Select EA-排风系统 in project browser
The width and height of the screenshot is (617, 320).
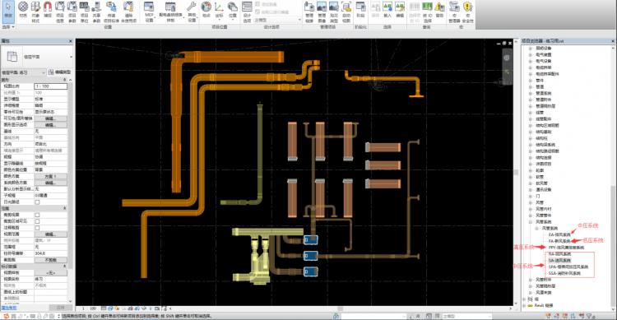[559, 234]
